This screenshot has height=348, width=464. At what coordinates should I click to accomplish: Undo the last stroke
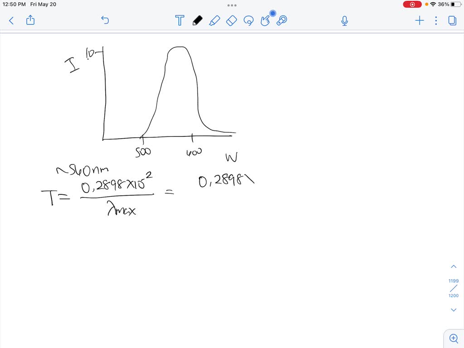[x=105, y=20]
